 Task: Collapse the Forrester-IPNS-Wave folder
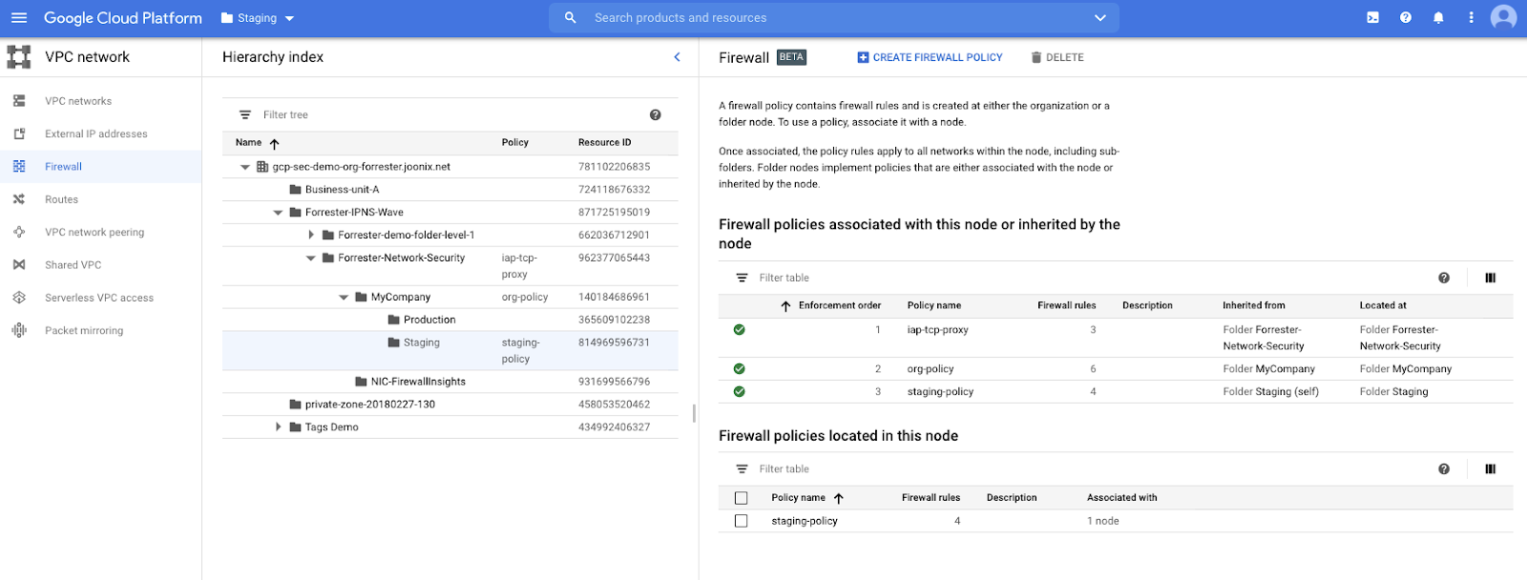point(279,213)
